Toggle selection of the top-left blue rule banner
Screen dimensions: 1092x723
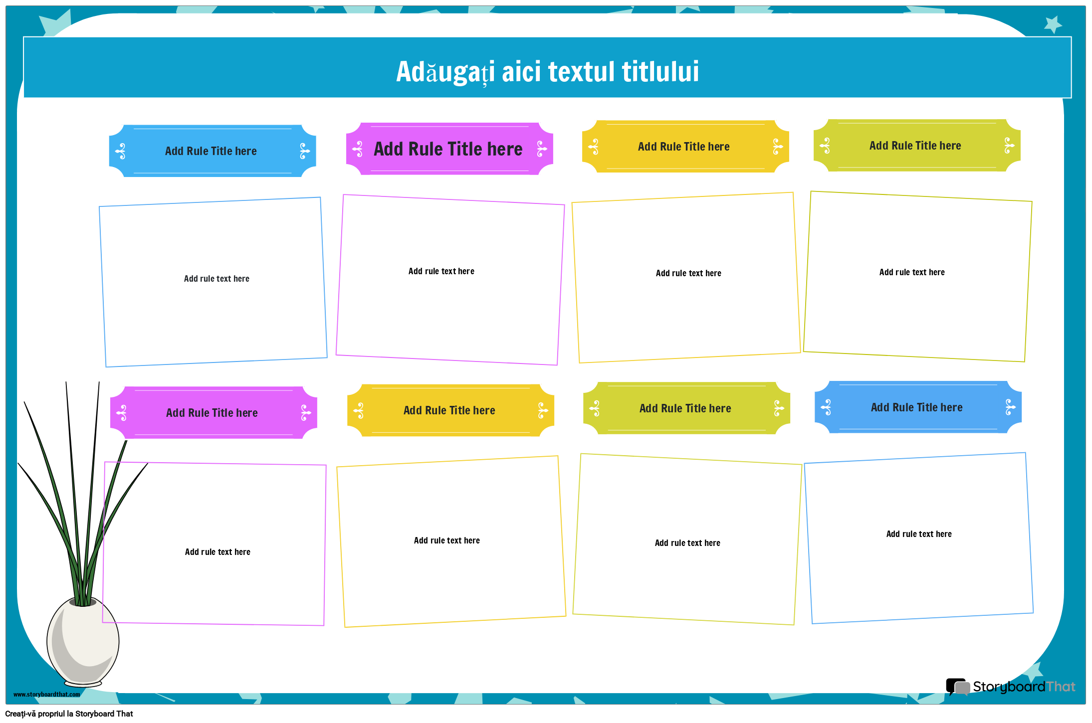coord(211,151)
